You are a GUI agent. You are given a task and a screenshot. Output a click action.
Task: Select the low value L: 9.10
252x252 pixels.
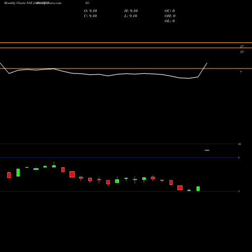coord(131,16)
